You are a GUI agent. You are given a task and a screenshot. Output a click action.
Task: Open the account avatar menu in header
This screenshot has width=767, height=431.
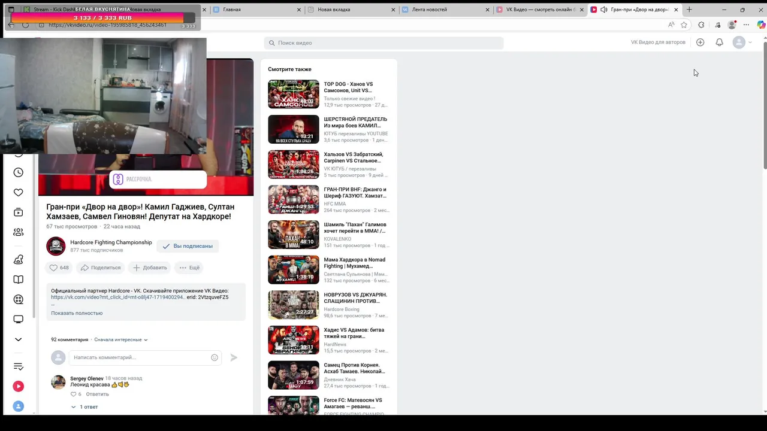pyautogui.click(x=742, y=43)
